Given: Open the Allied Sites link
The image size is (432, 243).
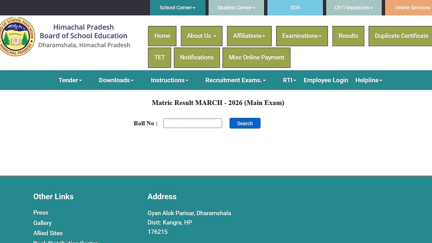Looking at the screenshot, I should click(x=48, y=233).
